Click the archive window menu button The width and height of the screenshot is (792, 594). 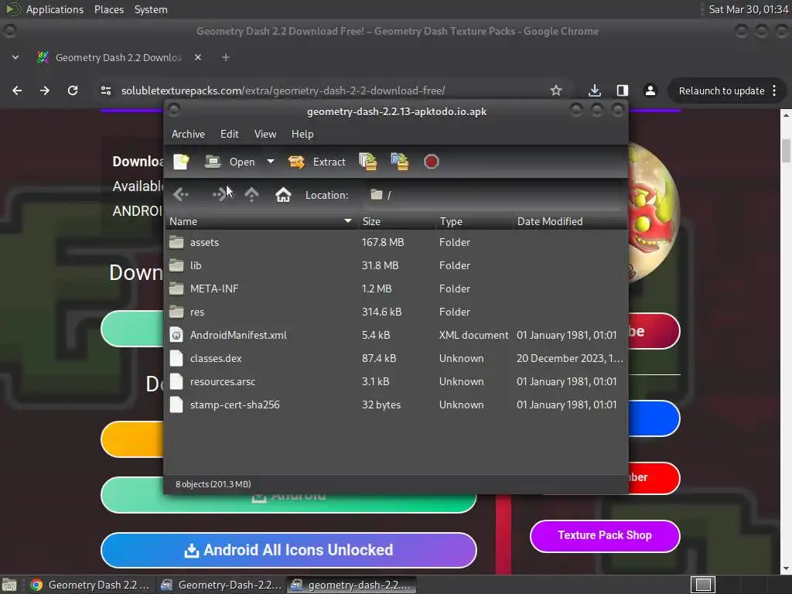click(x=174, y=110)
